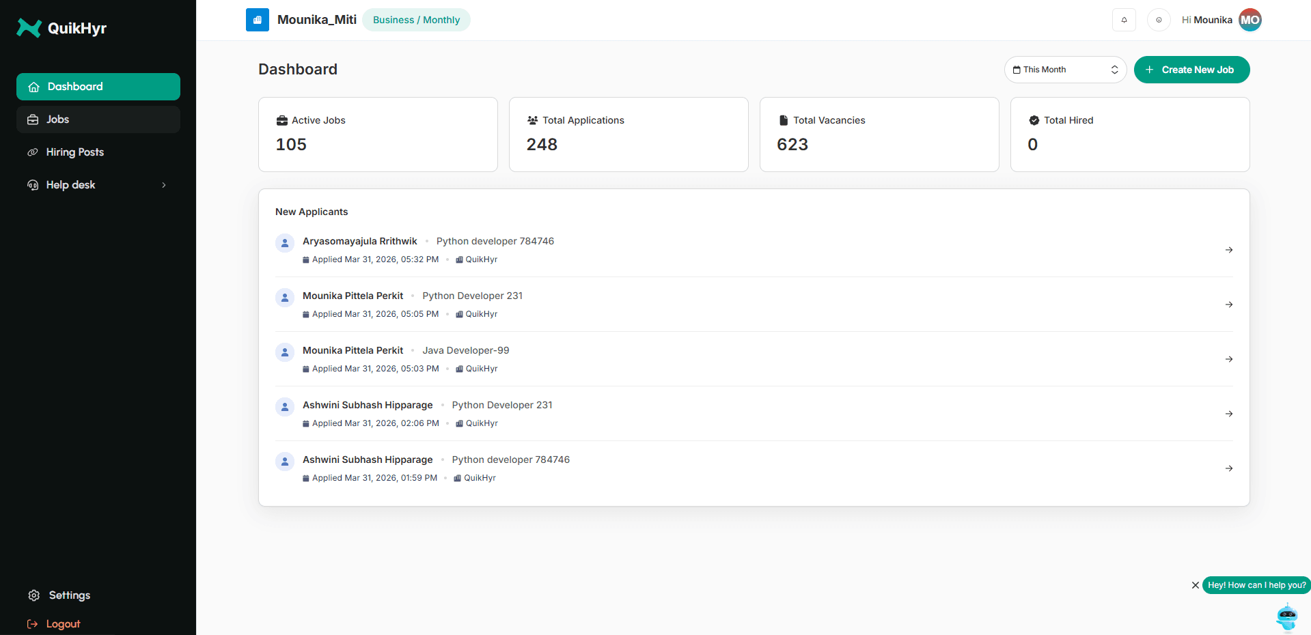Click the Hiring Posts link icon
This screenshot has height=635, width=1311.
click(33, 152)
